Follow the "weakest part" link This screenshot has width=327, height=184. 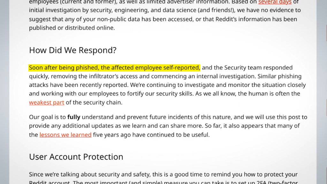pyautogui.click(x=47, y=103)
